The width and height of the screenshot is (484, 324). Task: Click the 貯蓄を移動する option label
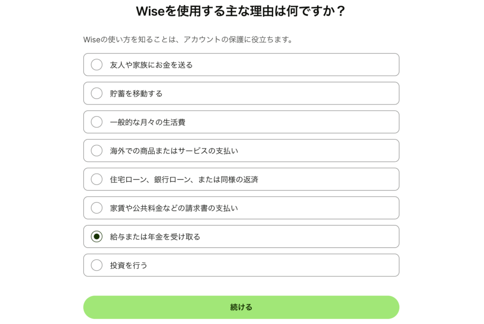(x=136, y=94)
